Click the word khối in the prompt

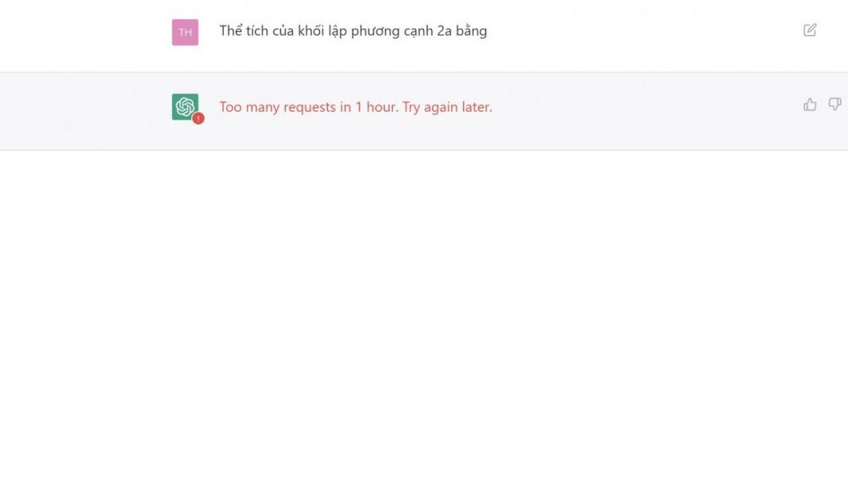coord(311,31)
